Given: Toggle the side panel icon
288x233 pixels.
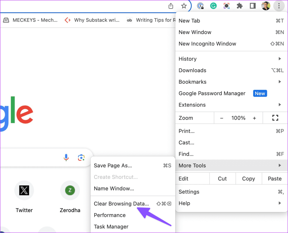Looking at the screenshot, I should [253, 6].
